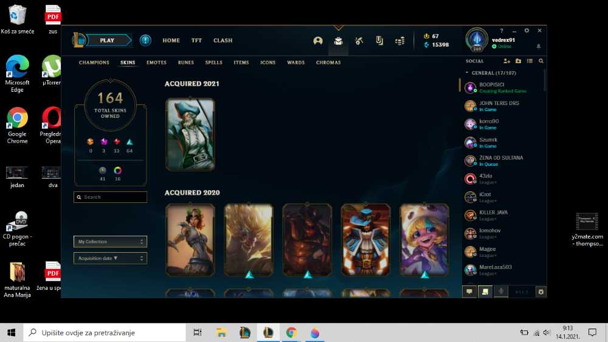Open the My Collection dropdown

(x=110, y=242)
